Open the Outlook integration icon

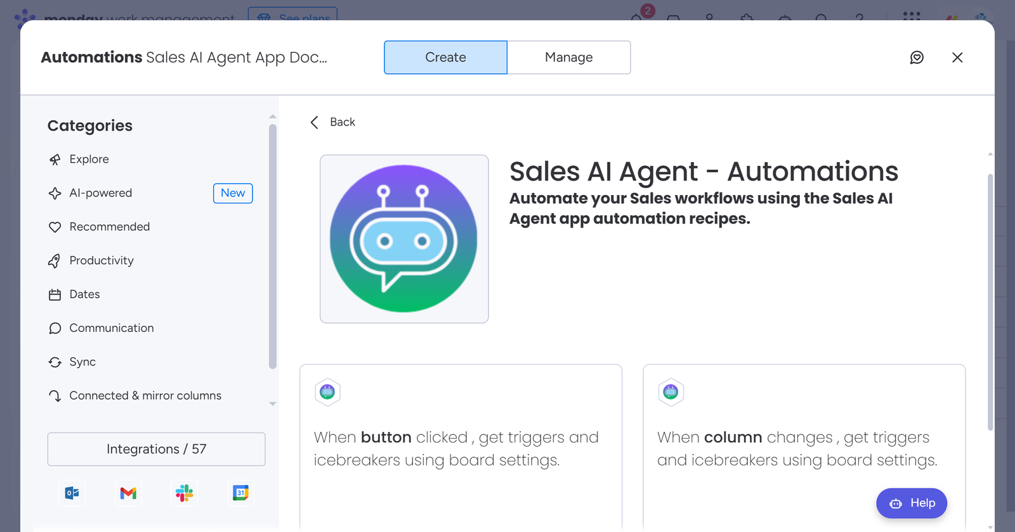(x=72, y=493)
